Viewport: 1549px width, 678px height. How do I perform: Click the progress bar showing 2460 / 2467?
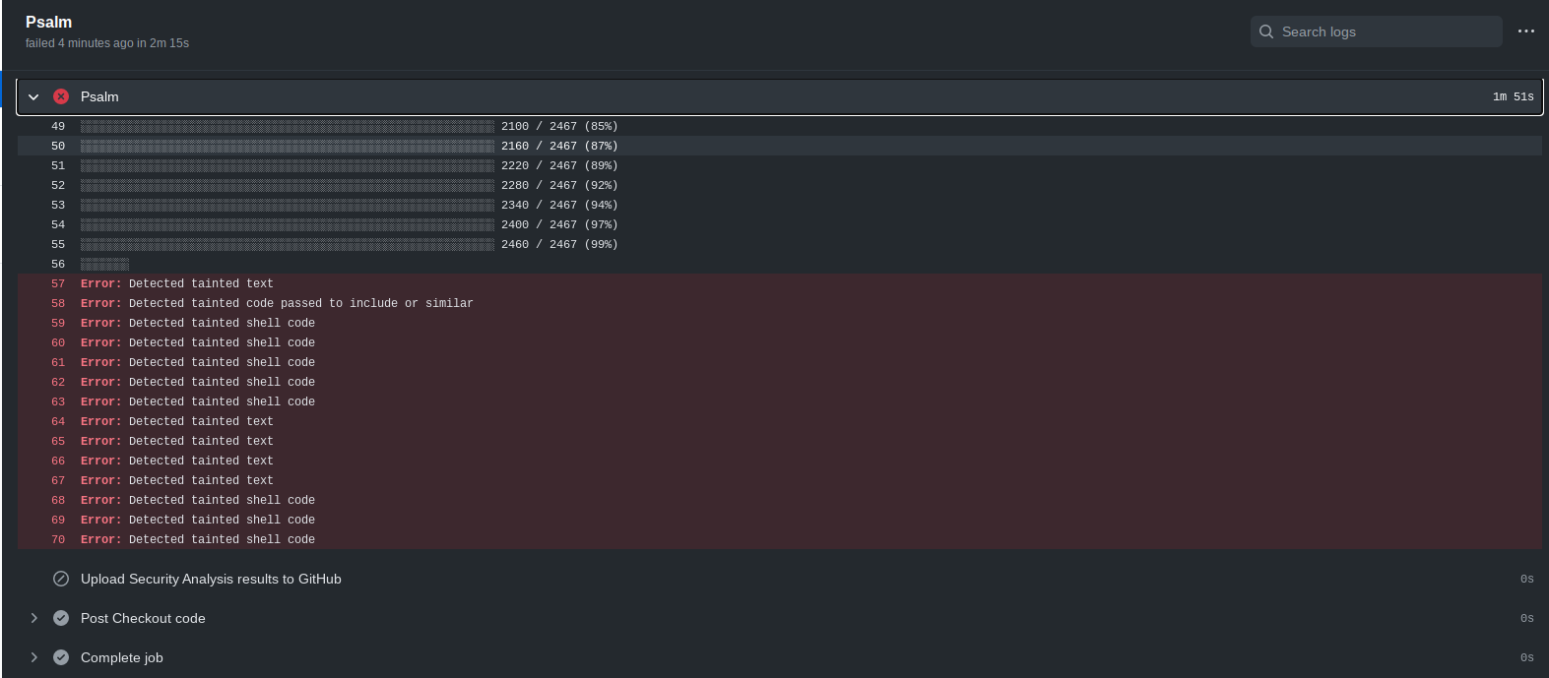286,244
